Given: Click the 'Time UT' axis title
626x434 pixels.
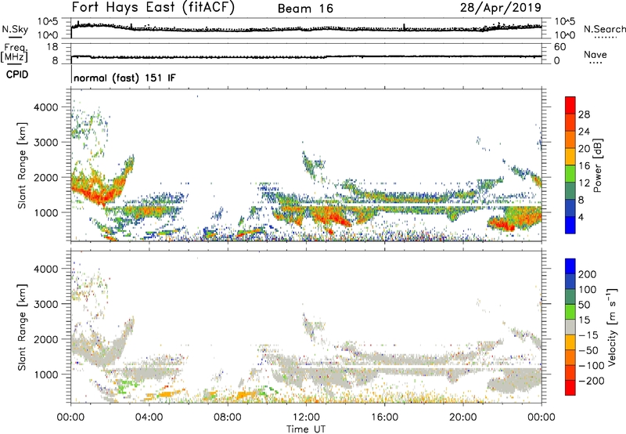Looking at the screenshot, I should click(x=306, y=429).
